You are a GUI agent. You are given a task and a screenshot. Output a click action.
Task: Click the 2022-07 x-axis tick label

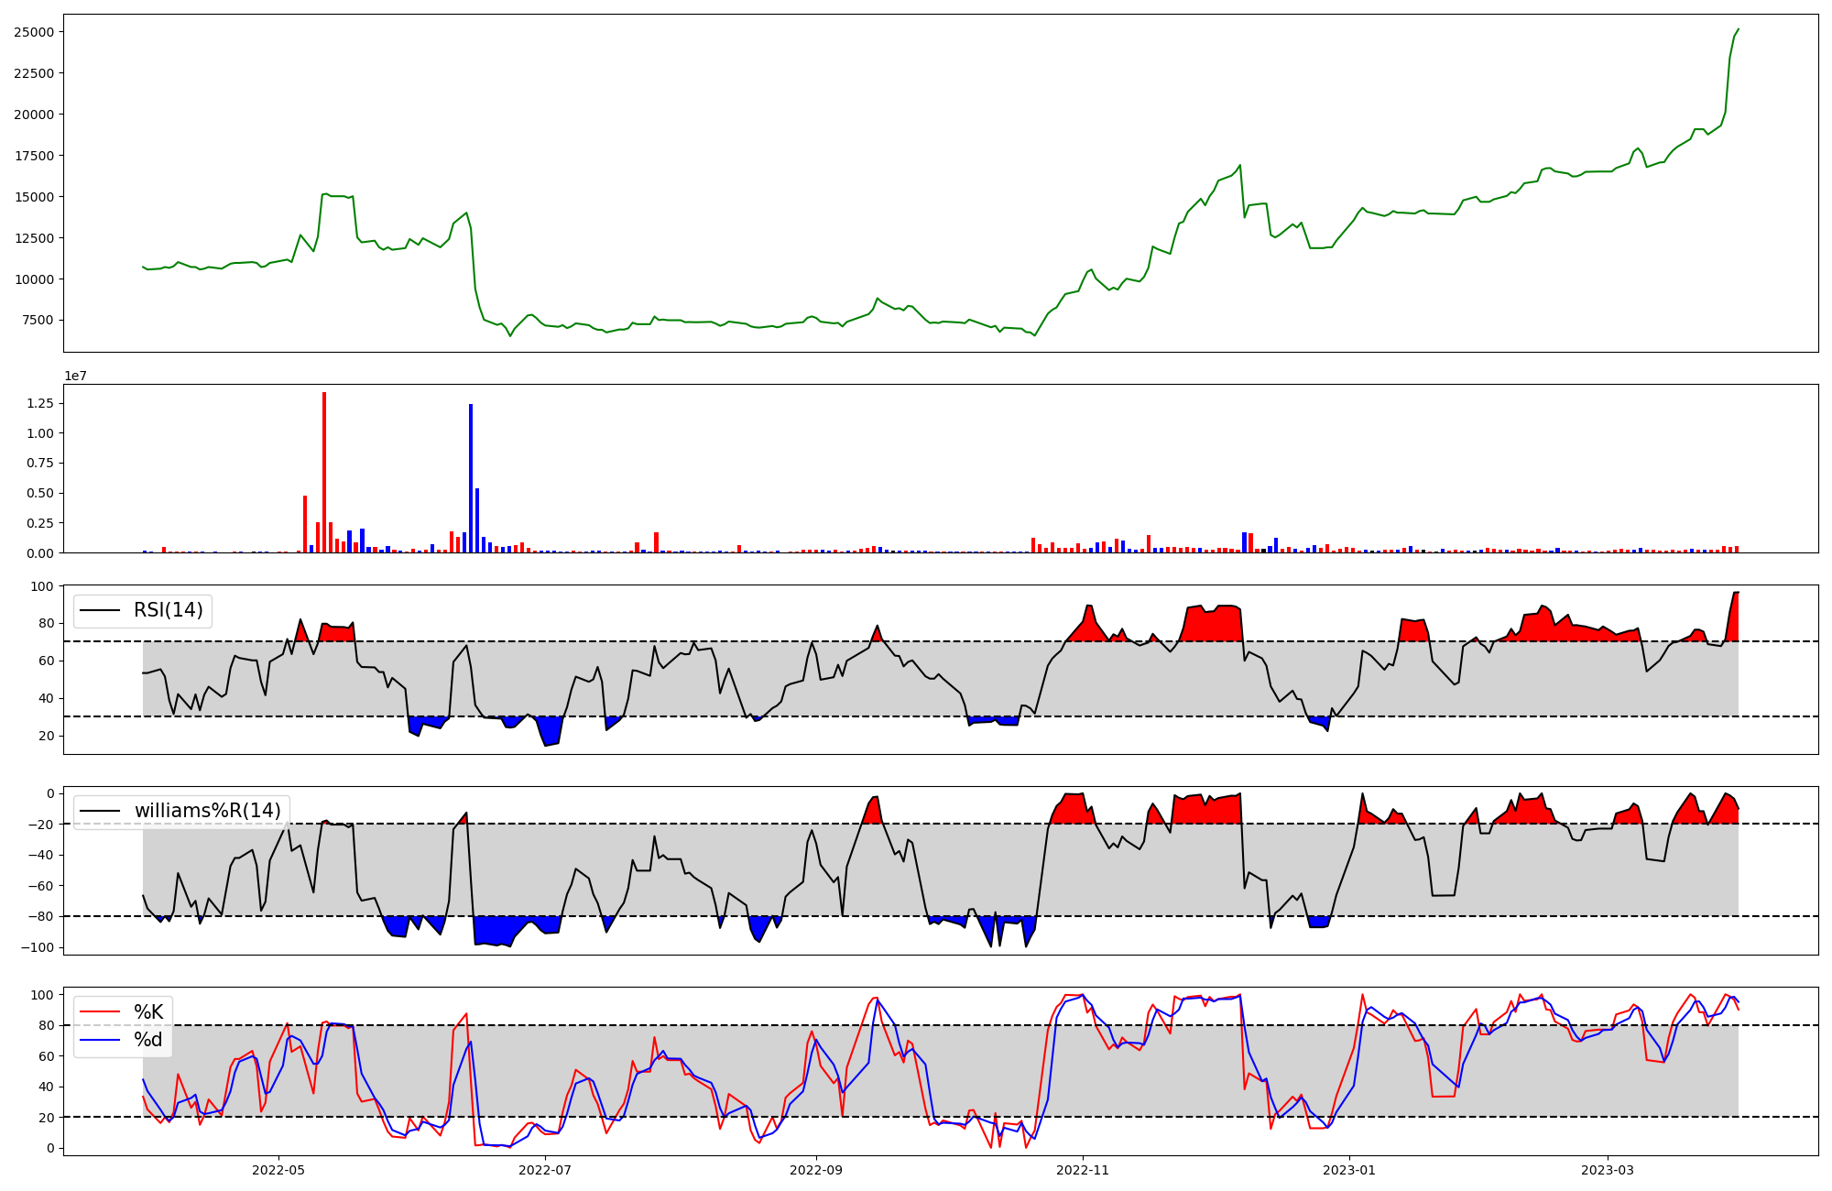[545, 1169]
